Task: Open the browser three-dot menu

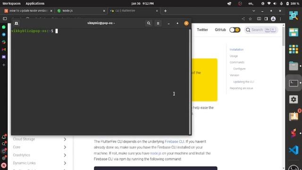Action: (x=280, y=19)
